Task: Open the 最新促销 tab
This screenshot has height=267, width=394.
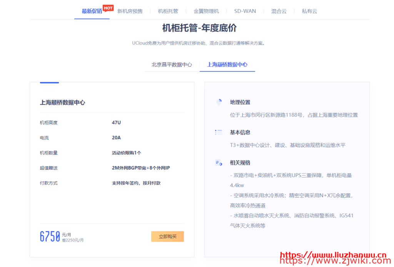Action: click(92, 11)
